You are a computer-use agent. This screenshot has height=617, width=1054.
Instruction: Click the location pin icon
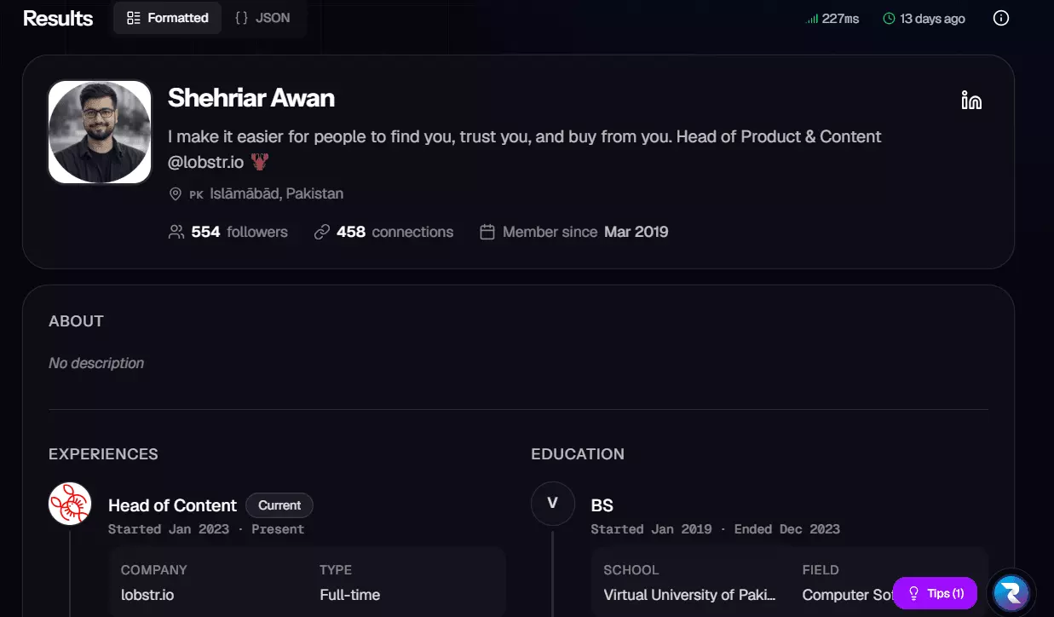[176, 193]
